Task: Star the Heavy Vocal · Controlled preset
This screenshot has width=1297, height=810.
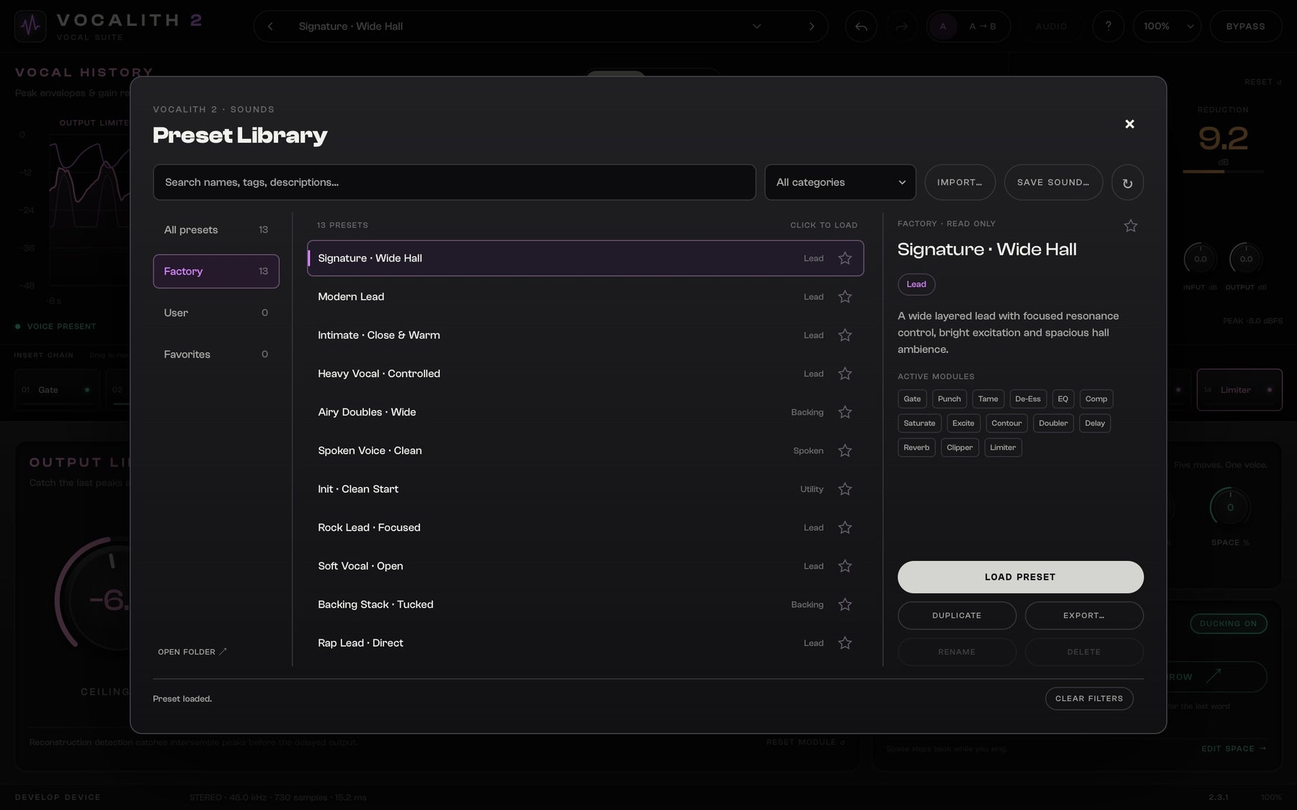Action: click(x=844, y=374)
